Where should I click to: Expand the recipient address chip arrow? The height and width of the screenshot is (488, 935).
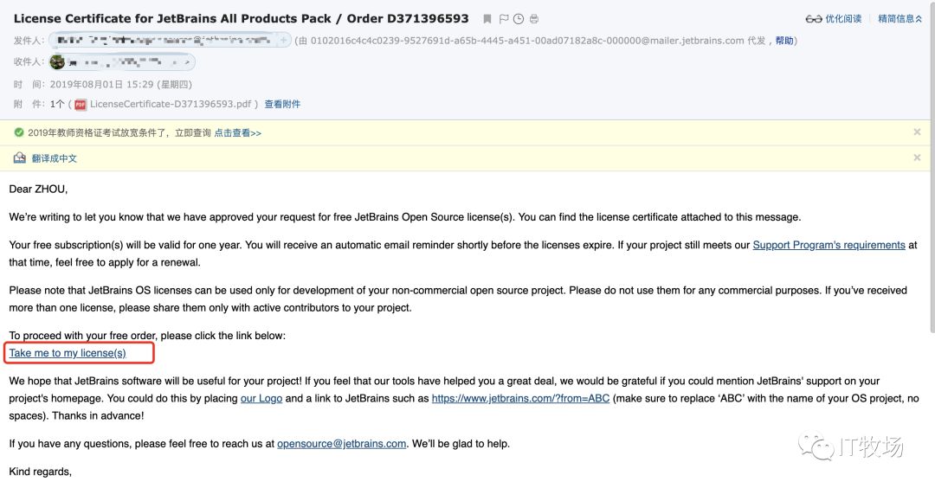pyautogui.click(x=186, y=62)
